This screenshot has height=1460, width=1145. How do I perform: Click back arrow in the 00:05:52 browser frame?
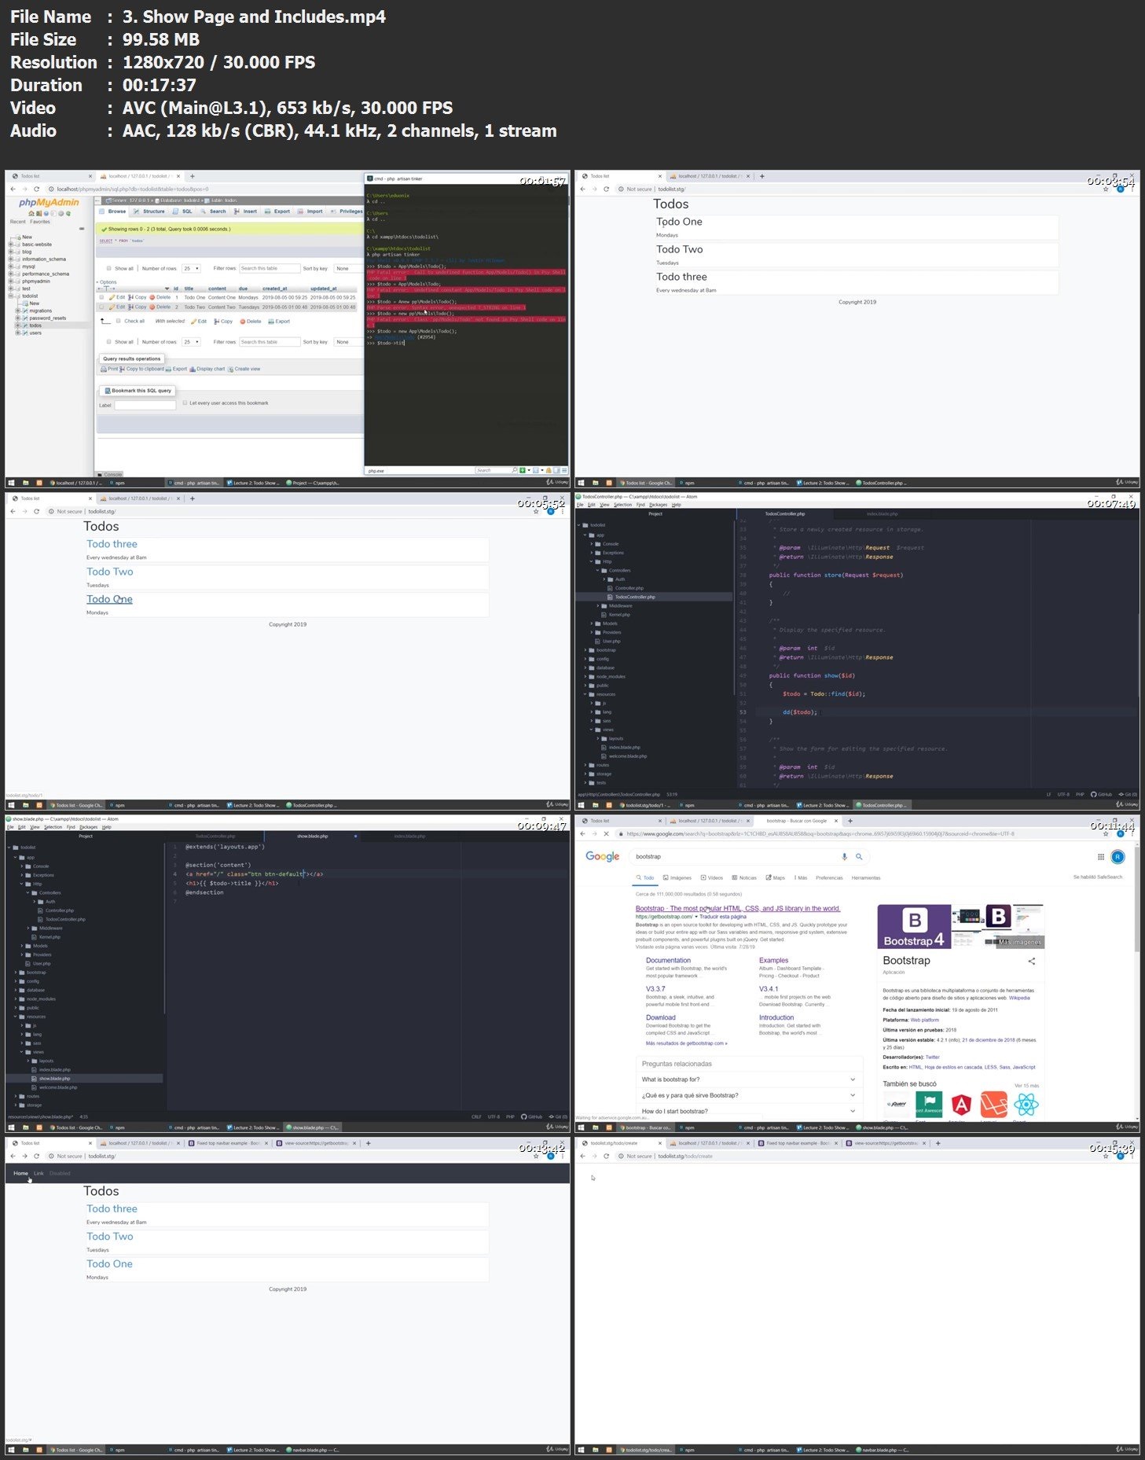click(x=13, y=511)
